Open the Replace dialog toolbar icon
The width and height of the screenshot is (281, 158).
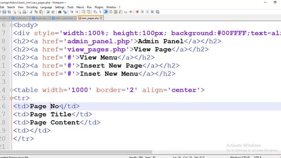[65, 12]
